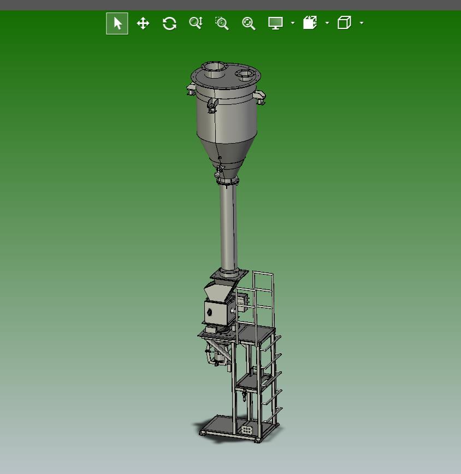Viewport: 461px width, 474px height.
Task: Open the section view dropdown arrow
Action: [327, 23]
